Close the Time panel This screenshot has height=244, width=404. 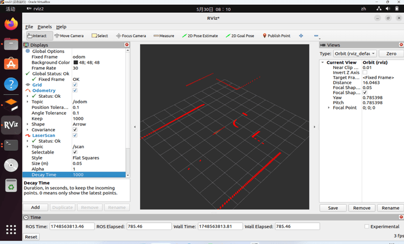[401, 217]
